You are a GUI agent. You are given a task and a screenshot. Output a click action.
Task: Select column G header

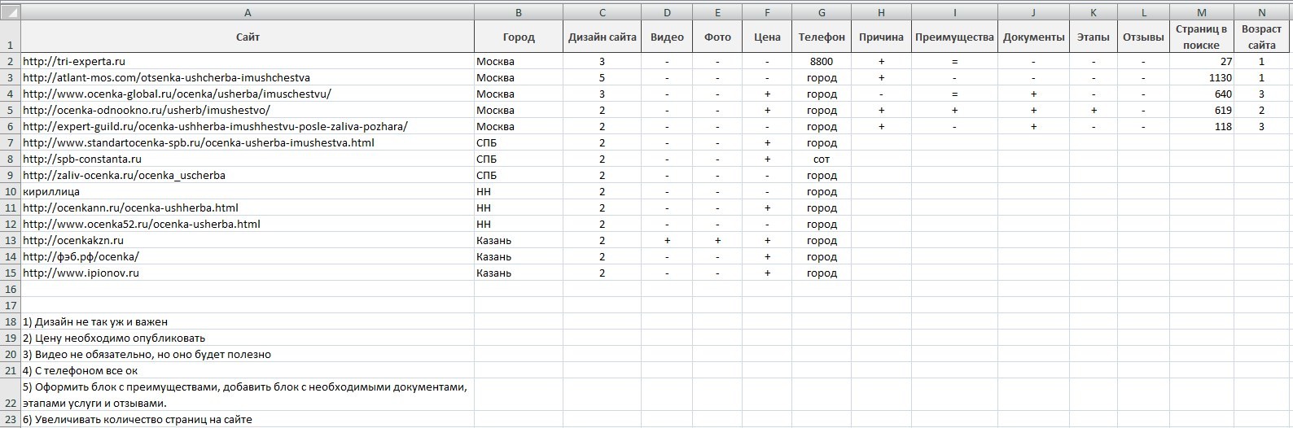point(822,12)
